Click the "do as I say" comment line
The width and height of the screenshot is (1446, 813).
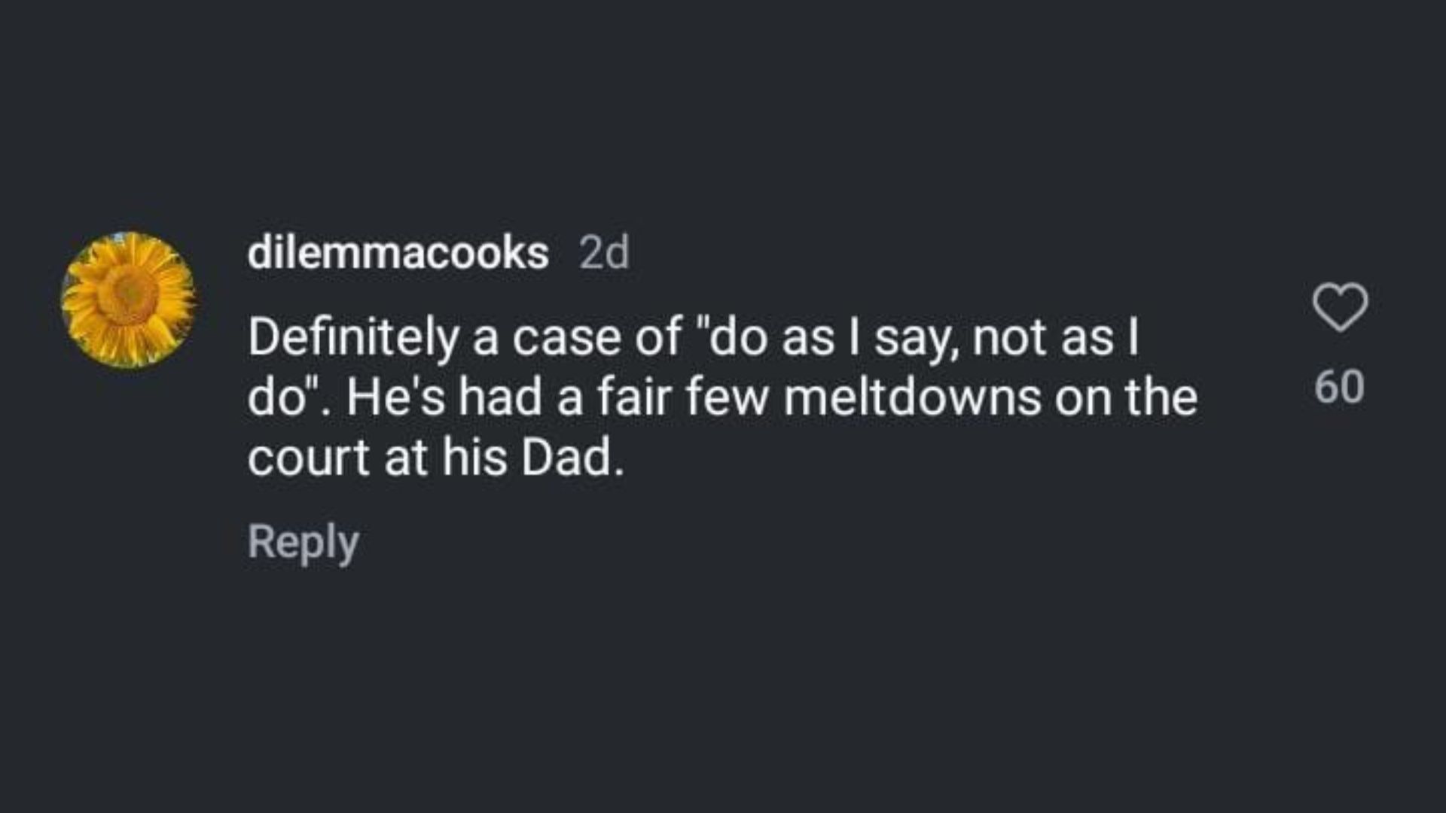pyautogui.click(x=693, y=337)
